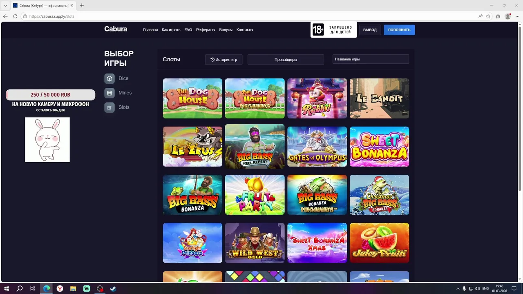
Task: Open taskbar search magnifier
Action: click(20, 288)
